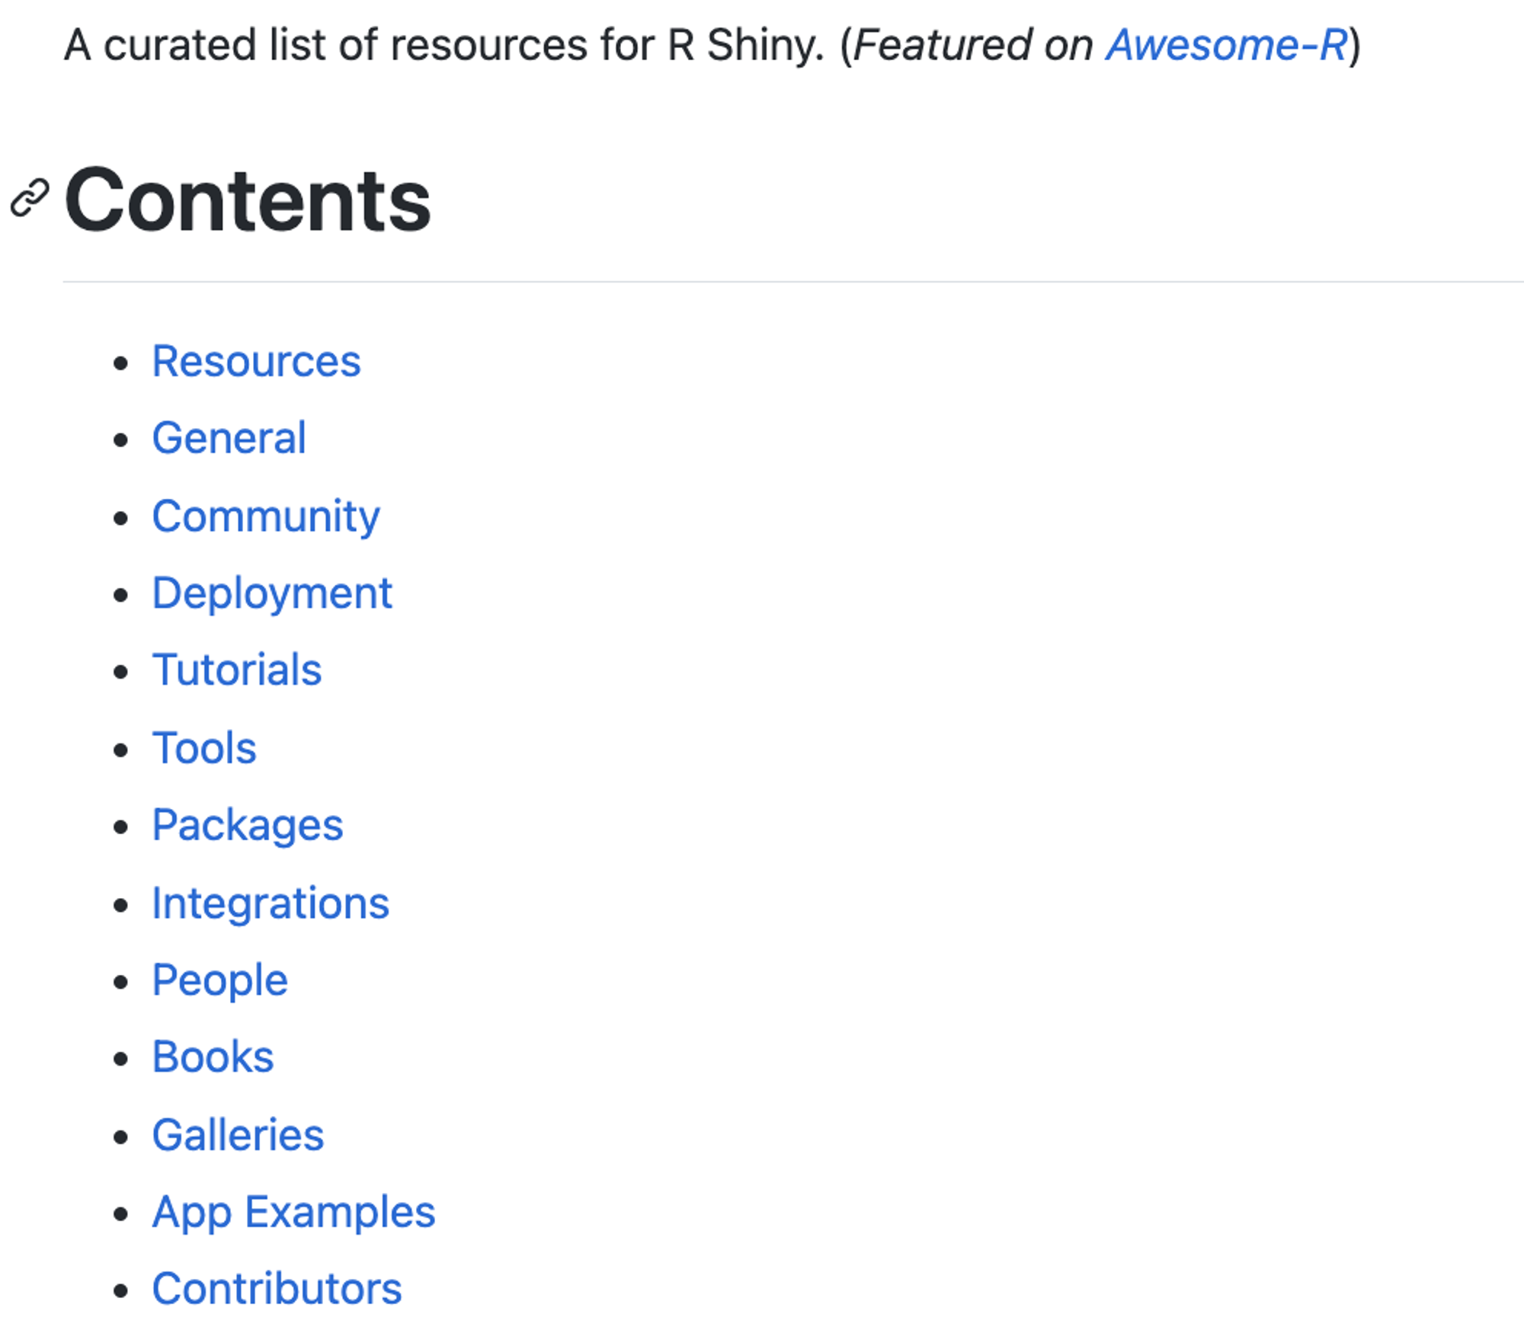Image resolution: width=1524 pixels, height=1333 pixels.
Task: Click the anchor link icon beside Contents
Action: click(30, 199)
